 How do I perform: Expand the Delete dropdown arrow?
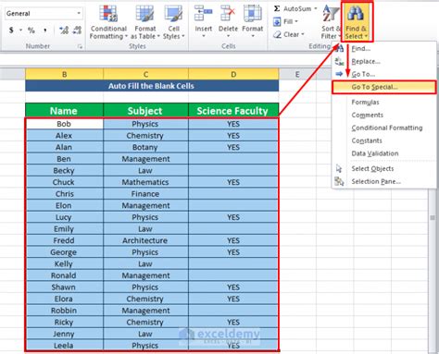[x=228, y=36]
